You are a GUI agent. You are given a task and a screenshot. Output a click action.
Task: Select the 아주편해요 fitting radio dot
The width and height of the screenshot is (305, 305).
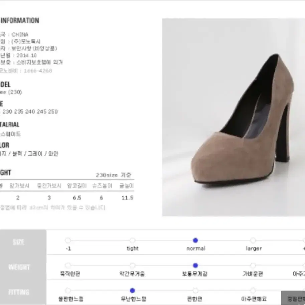coord(253,291)
